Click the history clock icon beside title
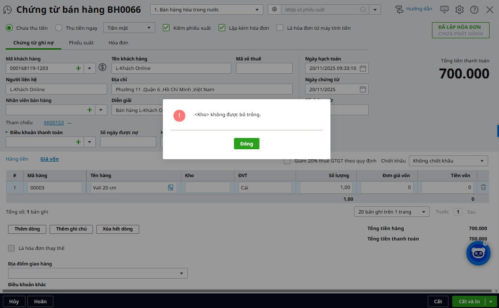This screenshot has width=499, height=308. (x=8, y=10)
